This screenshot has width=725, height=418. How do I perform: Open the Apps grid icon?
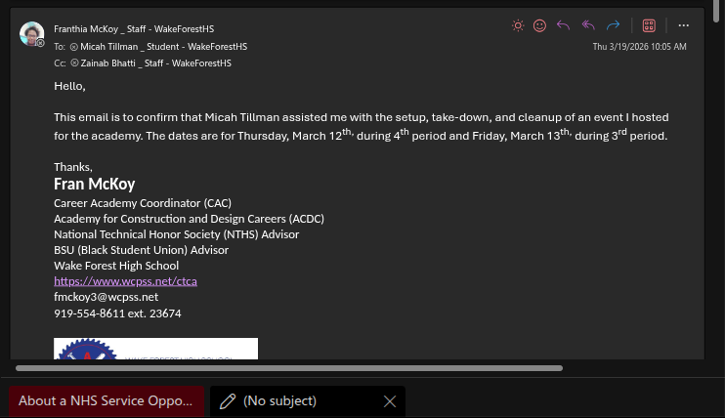click(648, 25)
